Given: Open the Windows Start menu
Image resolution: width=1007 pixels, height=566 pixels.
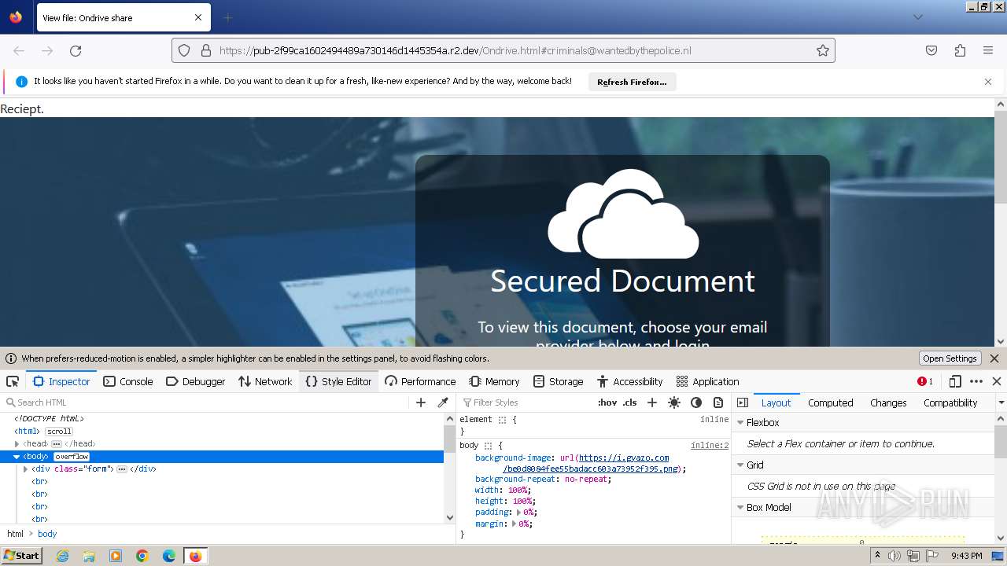Looking at the screenshot, I should [21, 556].
